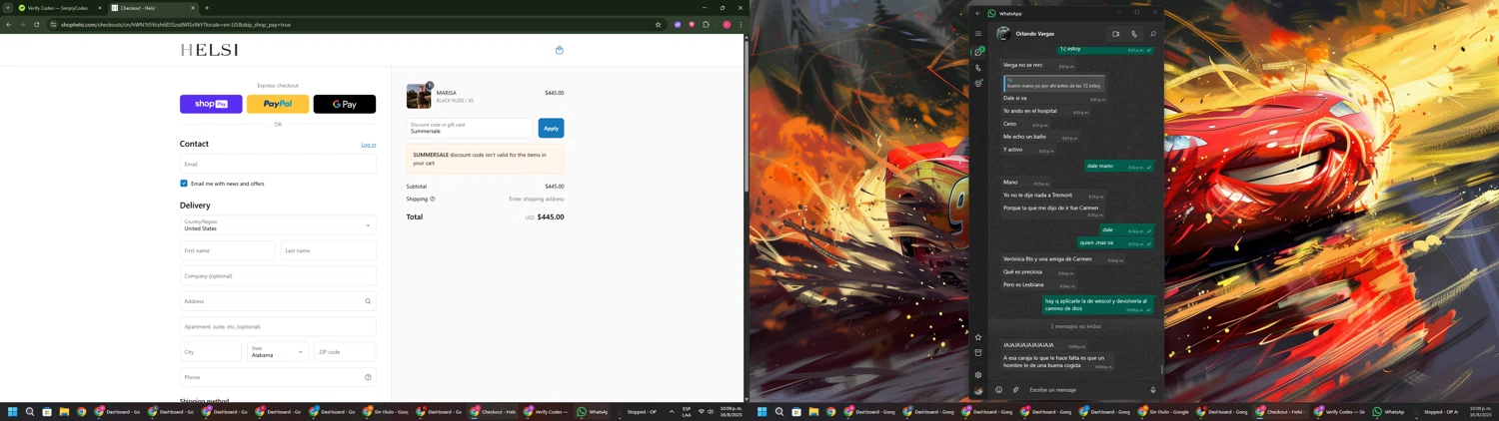The image size is (1499, 421).
Task: Pay with the PayPal button
Action: pos(278,104)
